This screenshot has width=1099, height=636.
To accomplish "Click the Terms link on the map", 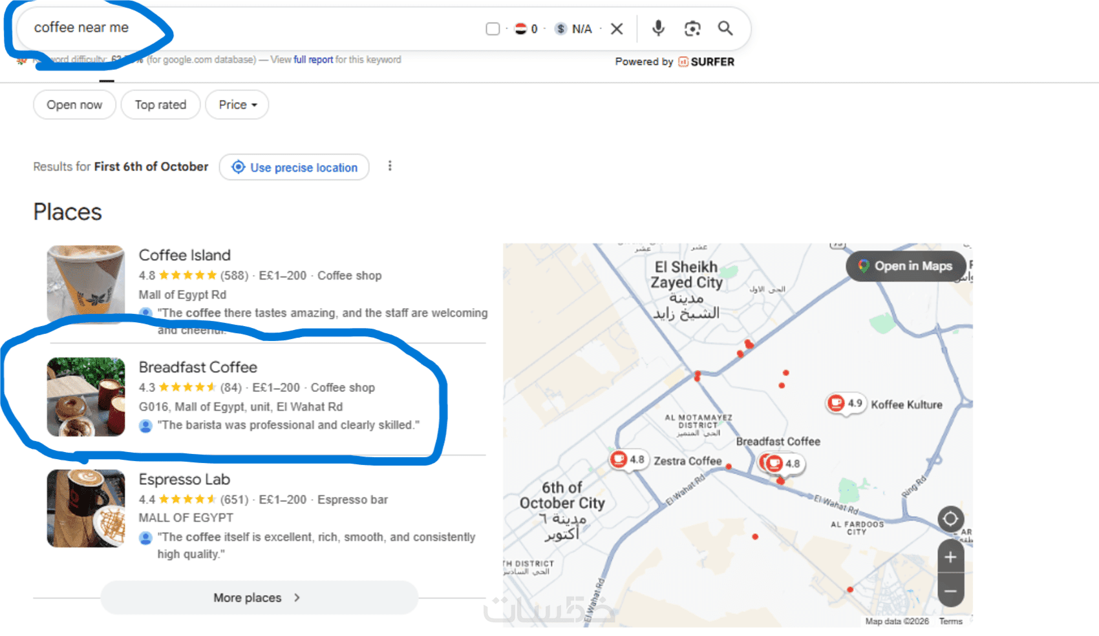I will point(950,621).
